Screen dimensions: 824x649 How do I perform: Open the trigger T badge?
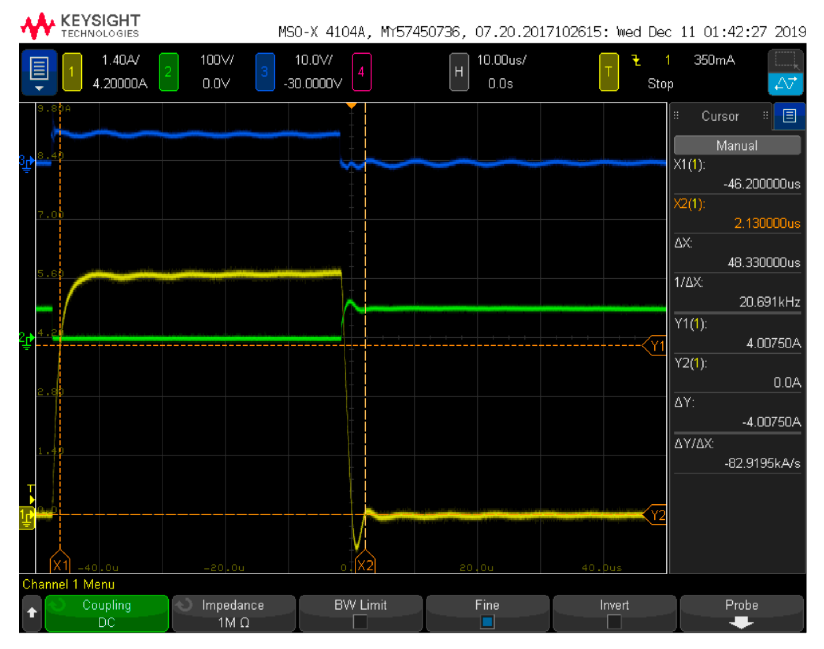pos(608,72)
